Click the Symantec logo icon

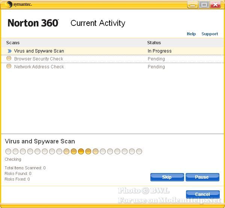9,4
